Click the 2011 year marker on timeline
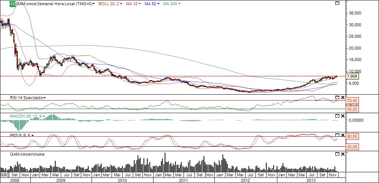 tap(184, 180)
